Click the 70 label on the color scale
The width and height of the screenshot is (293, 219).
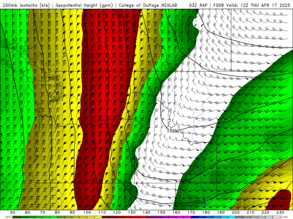(x=42, y=212)
